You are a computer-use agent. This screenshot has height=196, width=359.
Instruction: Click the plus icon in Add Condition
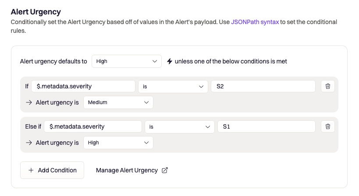click(x=31, y=170)
